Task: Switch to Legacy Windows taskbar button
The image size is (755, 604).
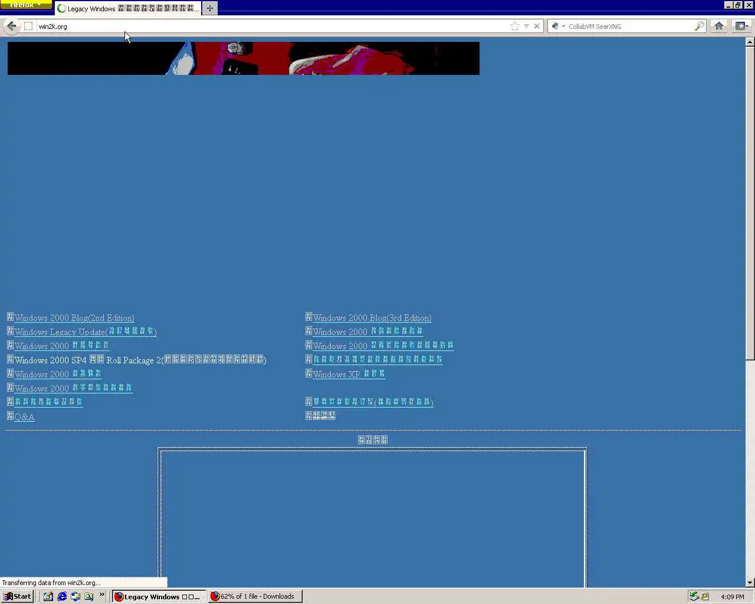Action: coord(159,596)
